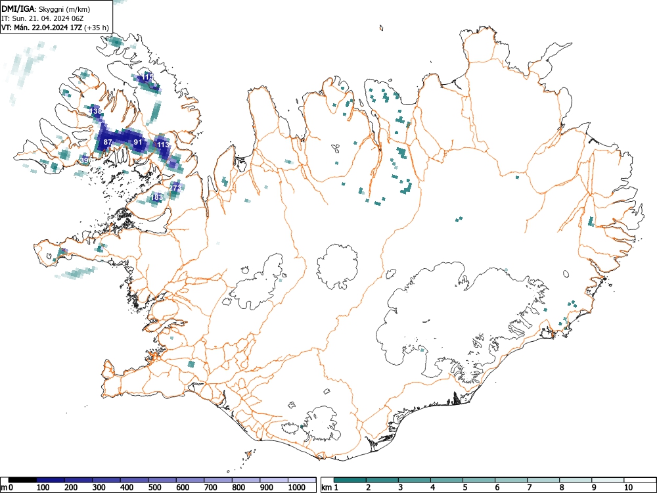This screenshot has width=657, height=493.
Task: Click the visibility value 87 on the map
Action: (x=108, y=142)
